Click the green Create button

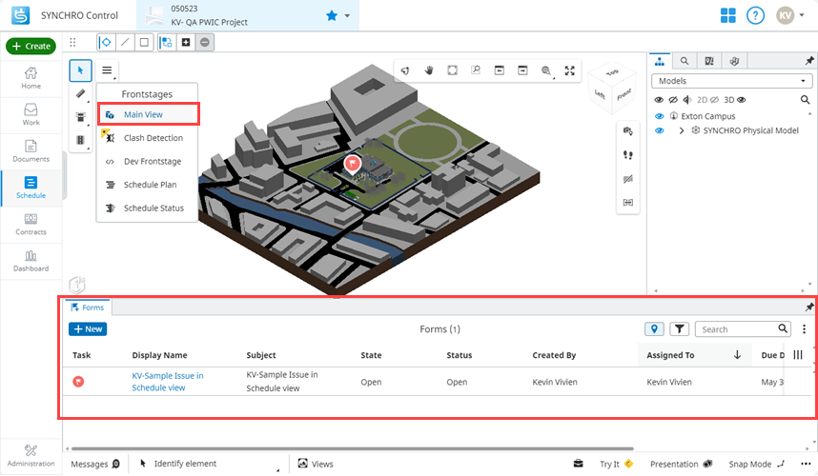click(x=31, y=46)
